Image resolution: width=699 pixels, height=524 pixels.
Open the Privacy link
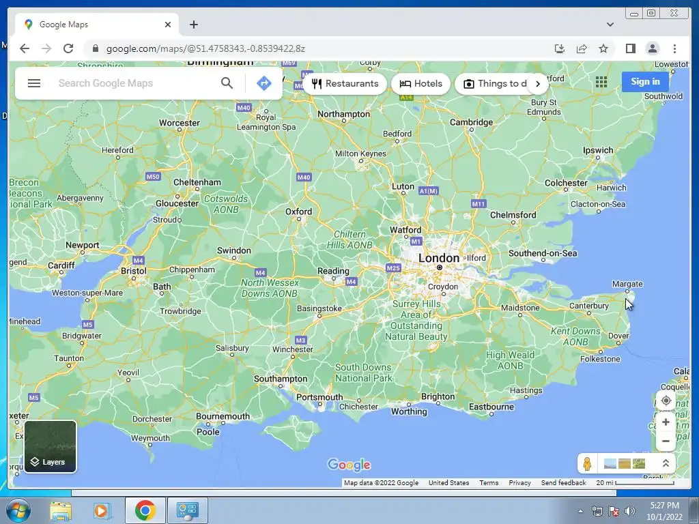point(519,482)
